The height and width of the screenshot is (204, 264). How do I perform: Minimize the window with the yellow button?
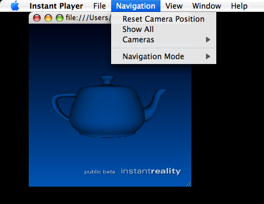coord(48,18)
